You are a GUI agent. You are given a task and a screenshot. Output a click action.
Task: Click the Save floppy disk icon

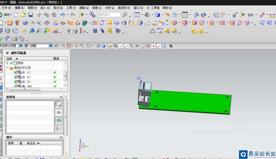(x=30, y=15)
